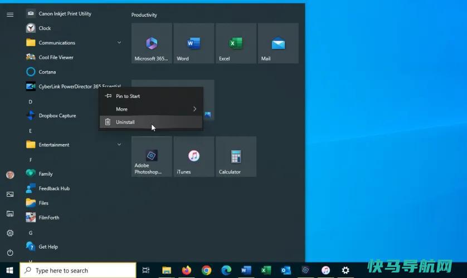The image size is (467, 278).
Task: Select Uninstall from the context menu
Action: click(151, 122)
